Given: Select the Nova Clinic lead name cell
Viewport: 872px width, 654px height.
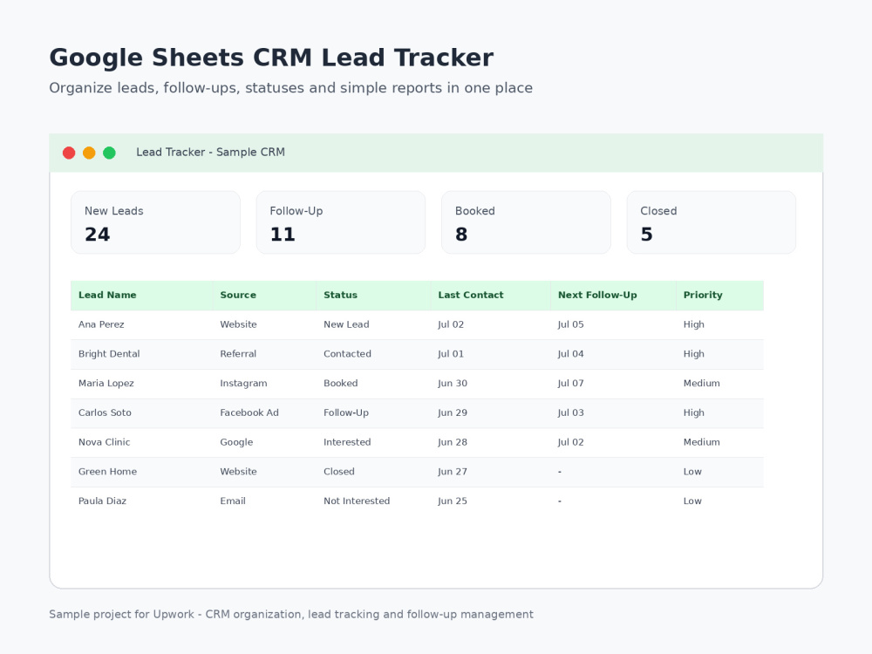Looking at the screenshot, I should point(142,443).
